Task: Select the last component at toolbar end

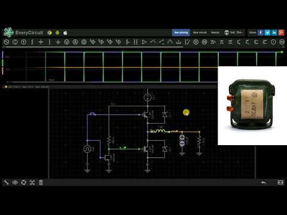Action: [282, 42]
